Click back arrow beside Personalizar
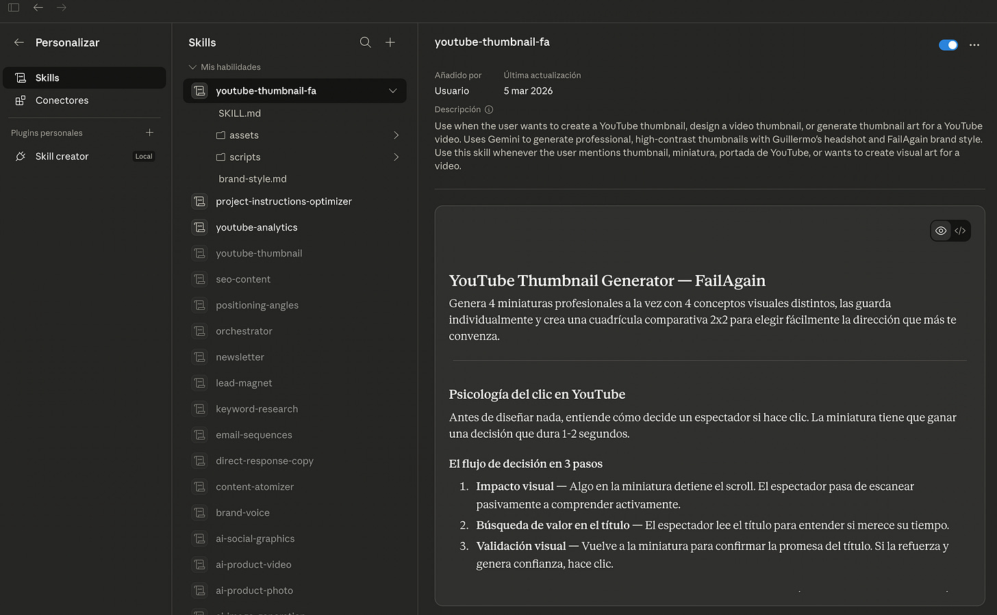Viewport: 997px width, 615px height. tap(19, 42)
